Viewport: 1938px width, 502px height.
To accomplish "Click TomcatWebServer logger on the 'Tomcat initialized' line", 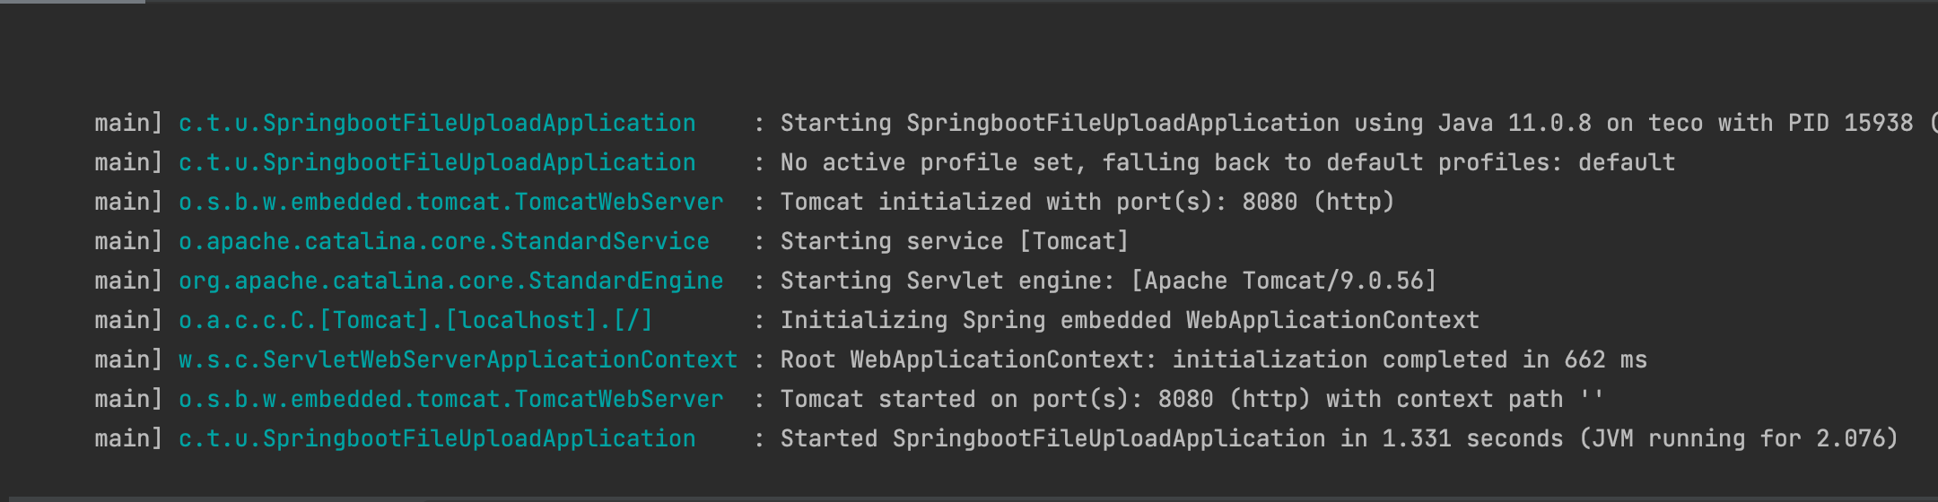I will (450, 202).
